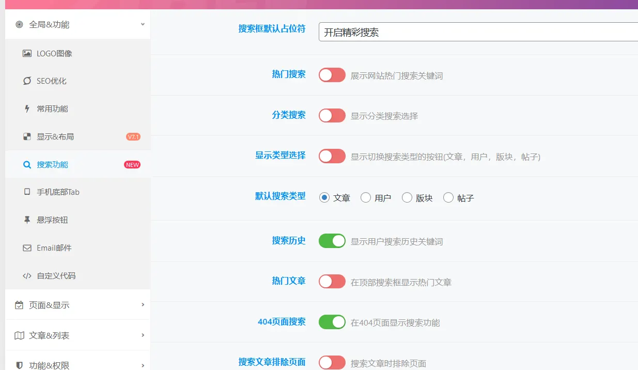Click the map icon beside 文章&列表
The height and width of the screenshot is (370, 638).
[19, 335]
